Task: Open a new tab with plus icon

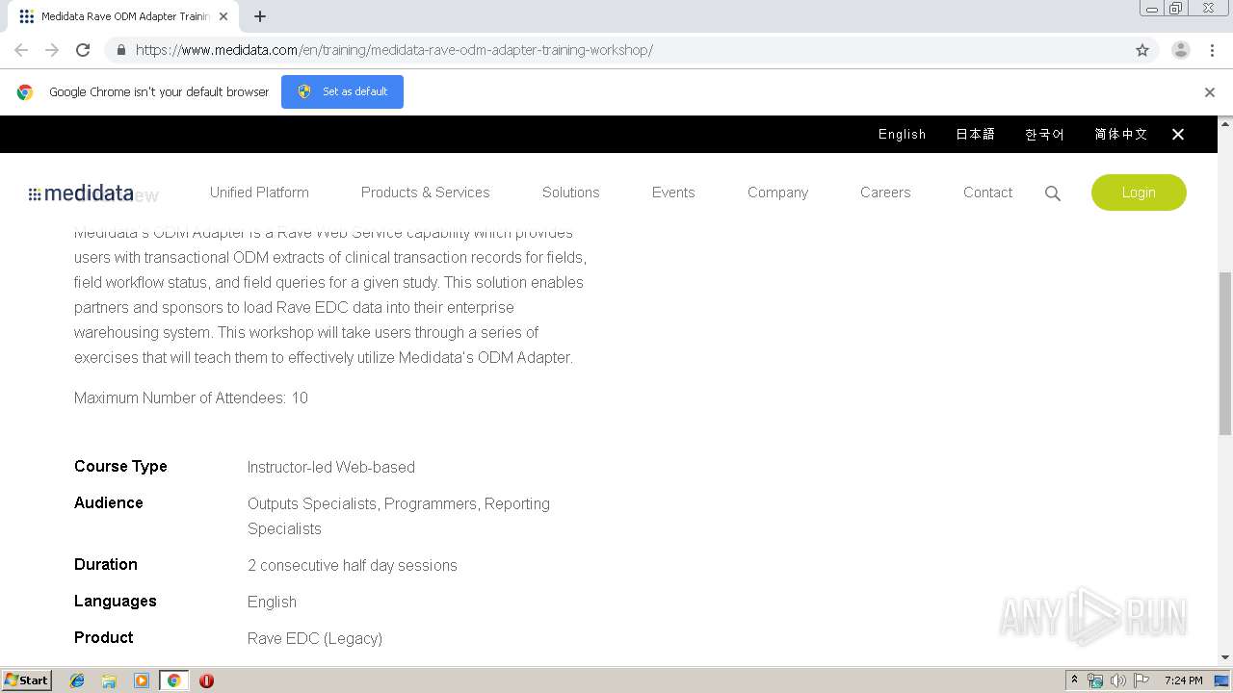Action: [260, 16]
